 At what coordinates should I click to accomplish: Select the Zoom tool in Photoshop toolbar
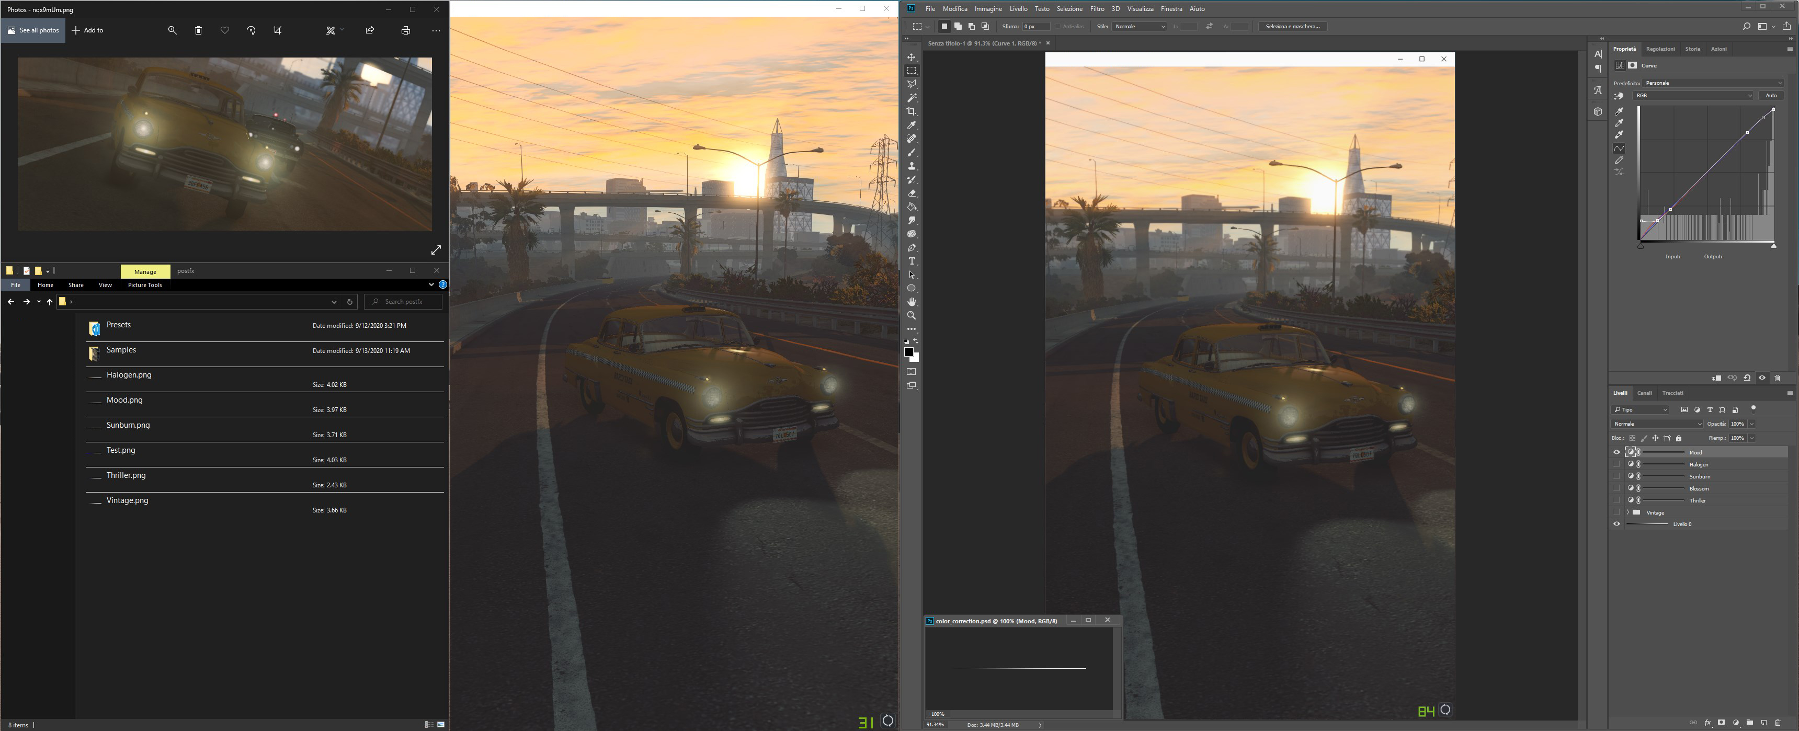click(x=912, y=316)
